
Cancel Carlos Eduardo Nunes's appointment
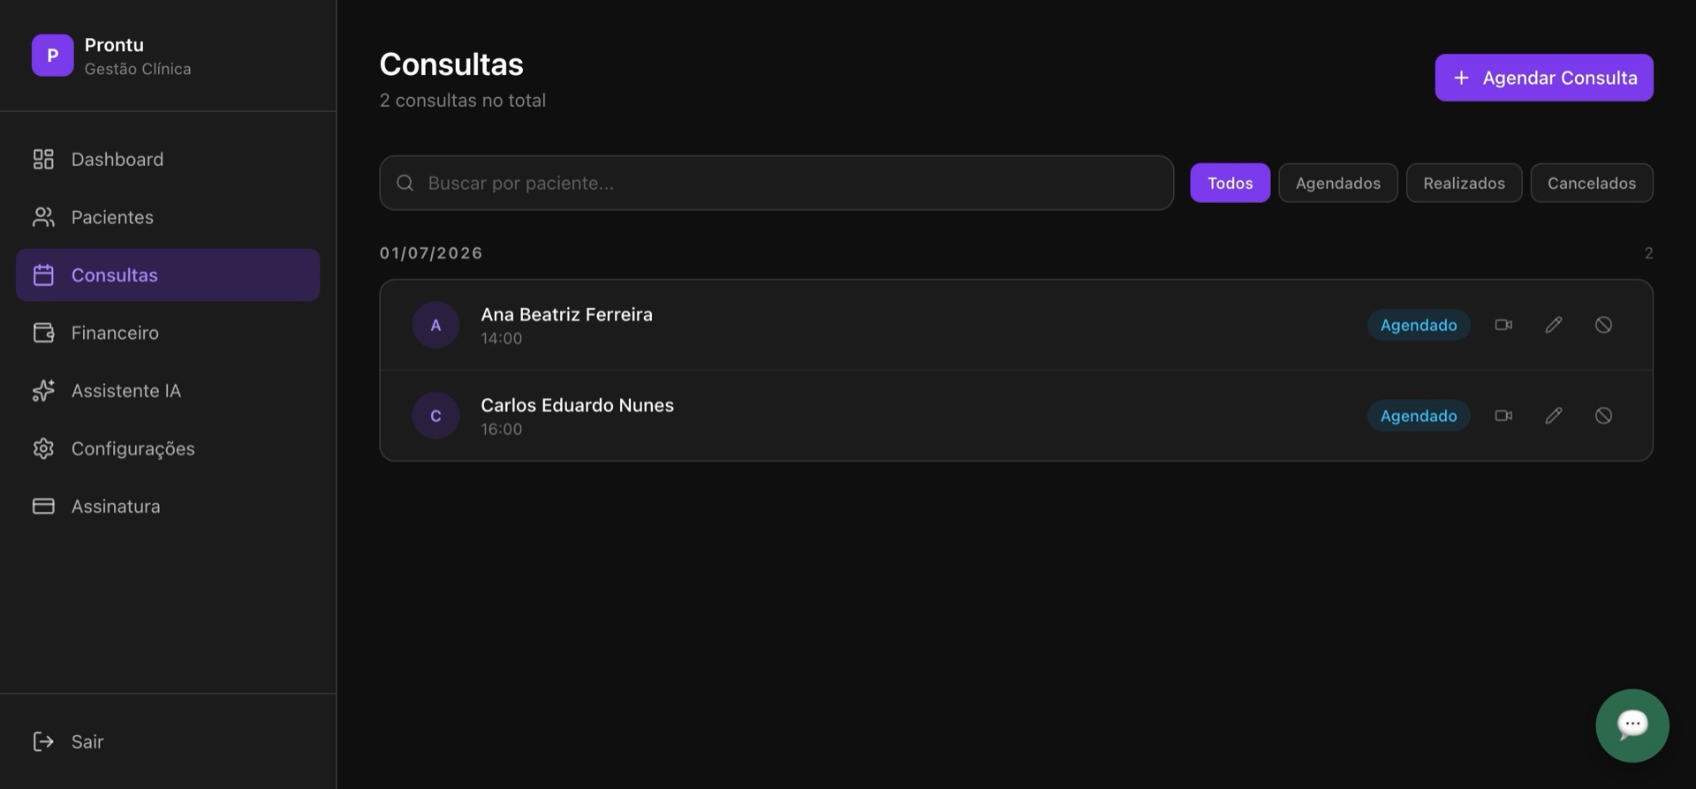[x=1603, y=416]
